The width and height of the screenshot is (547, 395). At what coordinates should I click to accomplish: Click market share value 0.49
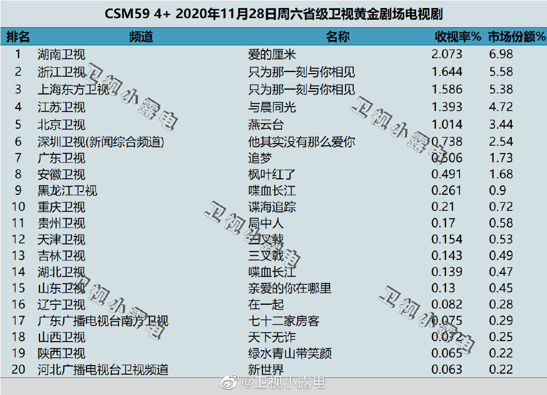501,256
